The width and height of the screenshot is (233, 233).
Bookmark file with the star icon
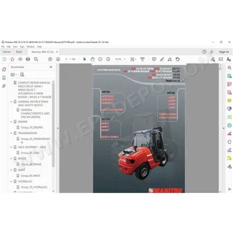[12, 59]
